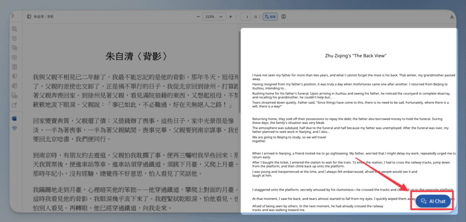
Task: Click the diamond premium icon in the sidebar
Action: [x=15, y=128]
